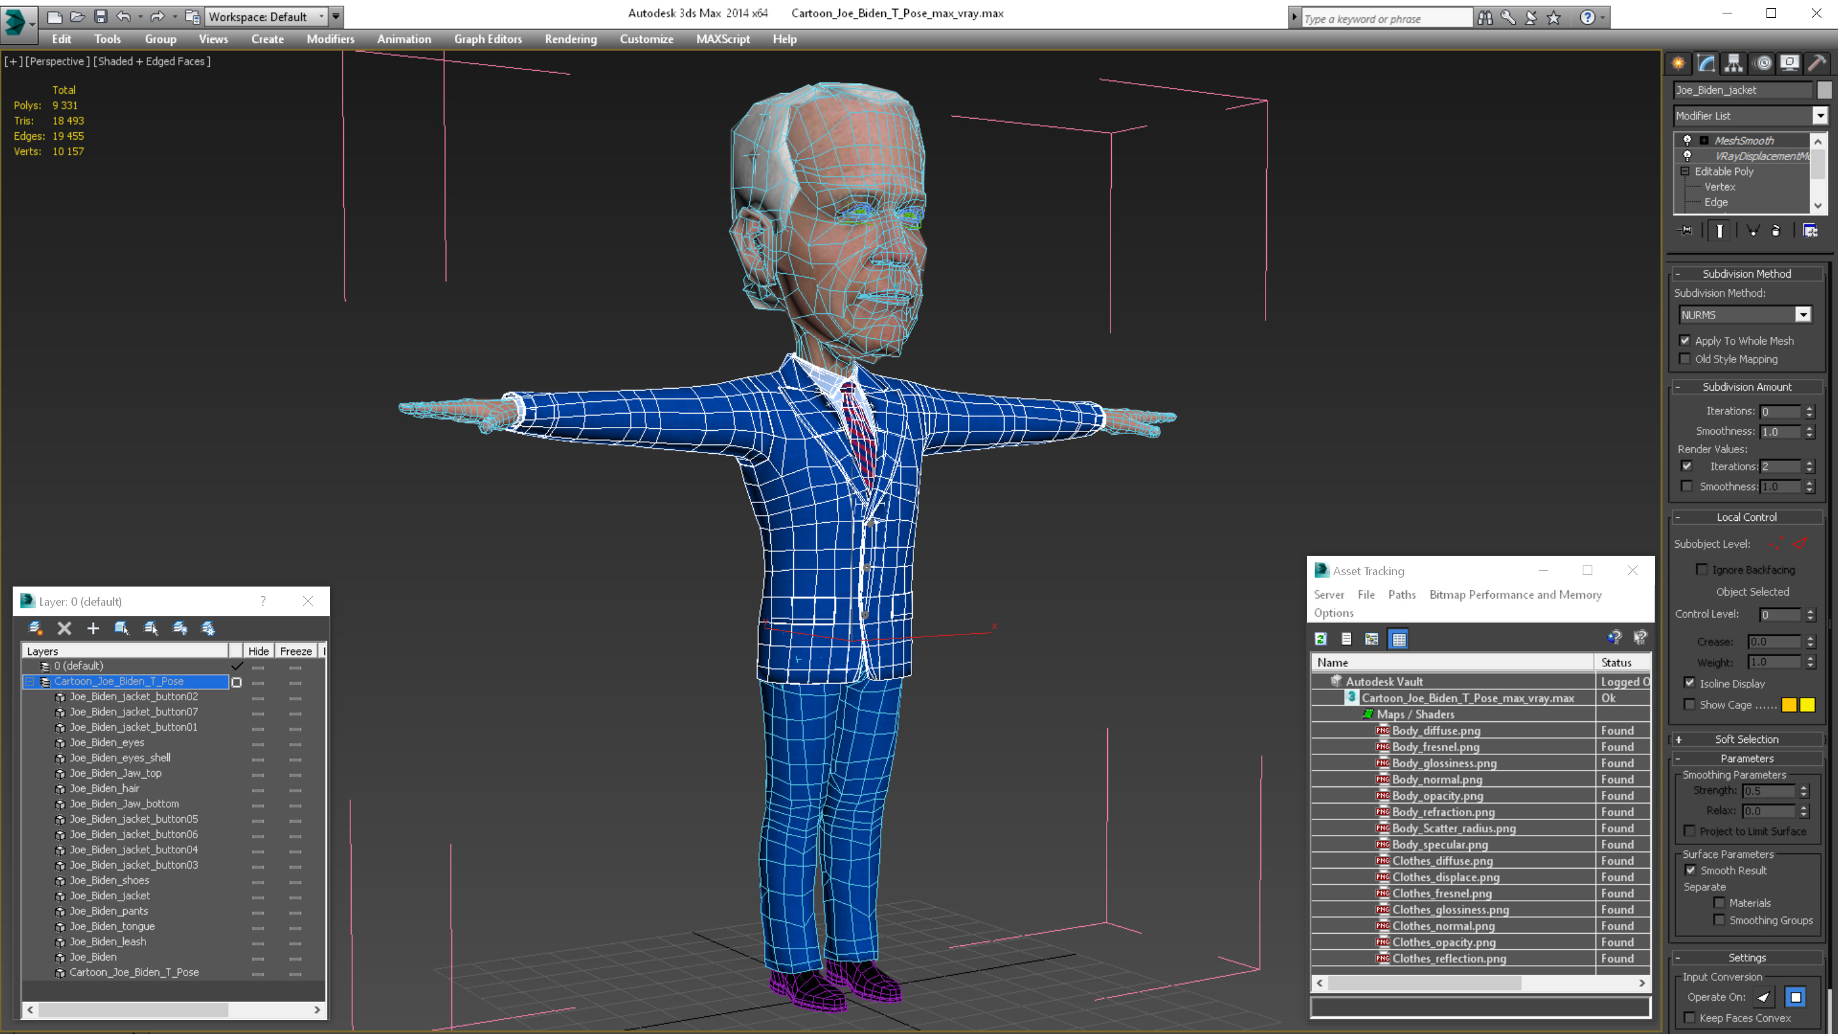The height and width of the screenshot is (1034, 1838).
Task: Expand the Cartoon_Joe_Biden_T_Pose tree item
Action: [28, 682]
